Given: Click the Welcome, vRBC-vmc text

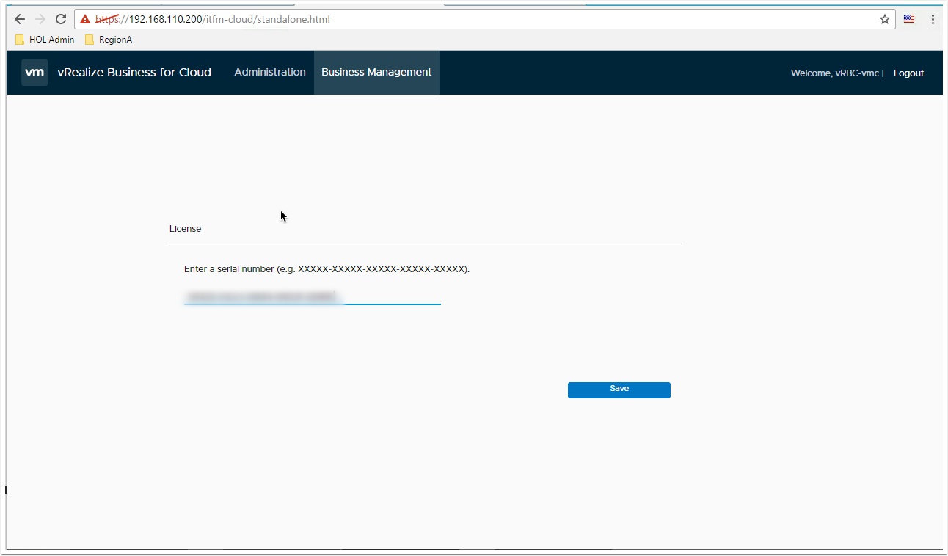Looking at the screenshot, I should coord(835,73).
